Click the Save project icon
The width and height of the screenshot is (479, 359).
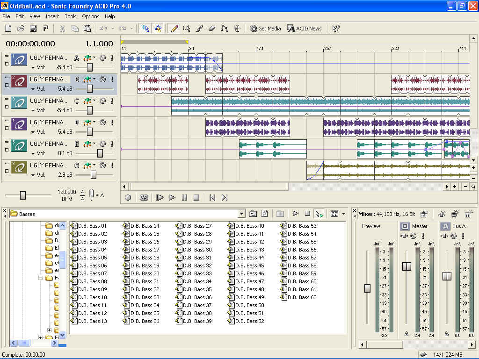[33, 29]
